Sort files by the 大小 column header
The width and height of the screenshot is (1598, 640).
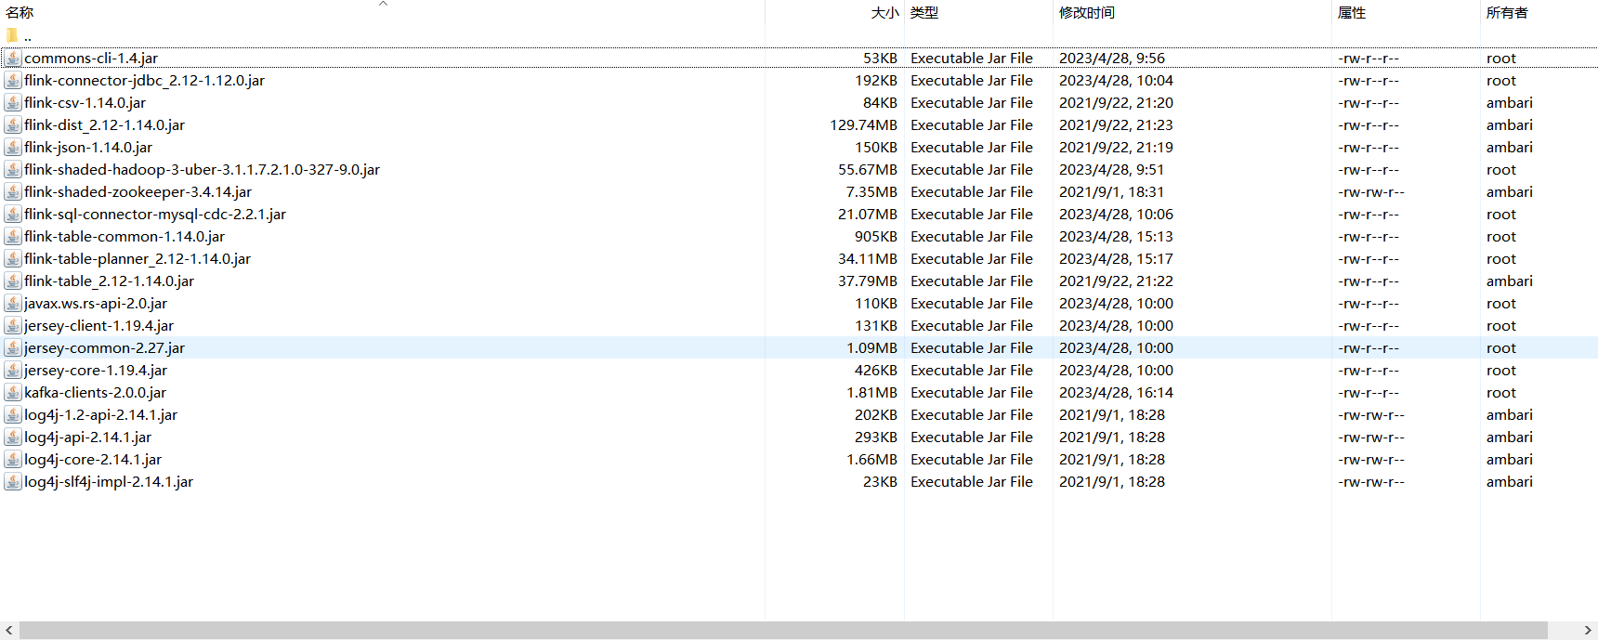coord(884,12)
